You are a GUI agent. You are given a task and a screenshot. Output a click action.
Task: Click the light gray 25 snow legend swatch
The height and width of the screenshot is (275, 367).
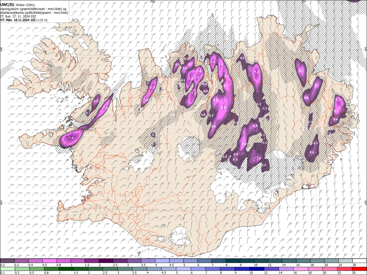(x=345, y=261)
